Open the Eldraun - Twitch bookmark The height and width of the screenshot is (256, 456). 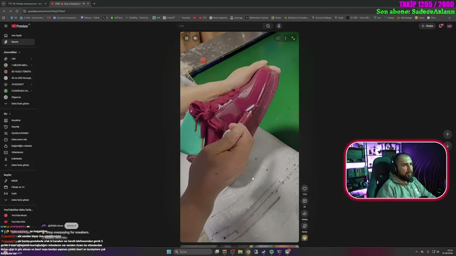90,18
